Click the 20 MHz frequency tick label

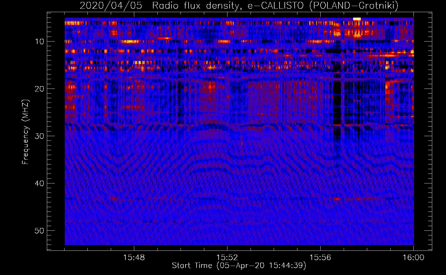(40, 89)
